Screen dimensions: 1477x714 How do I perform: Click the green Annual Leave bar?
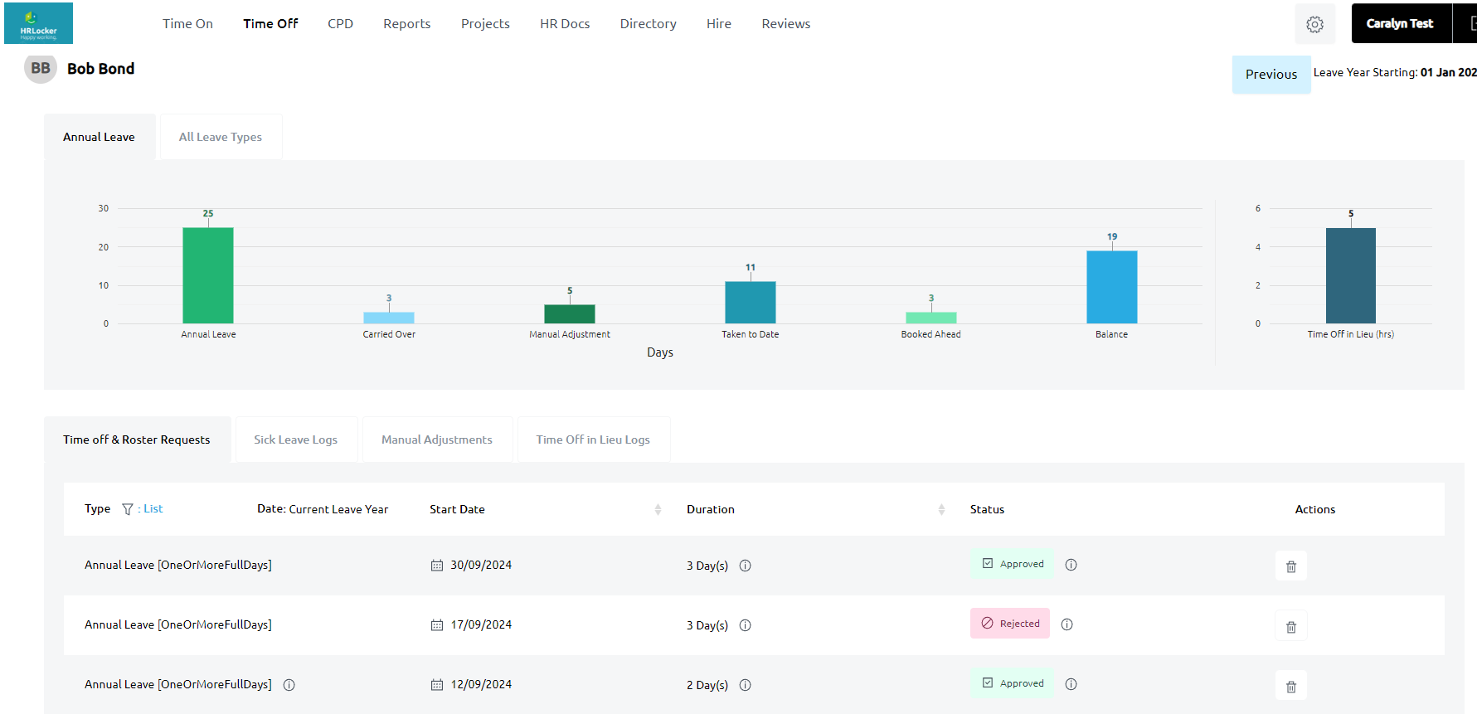click(x=208, y=275)
